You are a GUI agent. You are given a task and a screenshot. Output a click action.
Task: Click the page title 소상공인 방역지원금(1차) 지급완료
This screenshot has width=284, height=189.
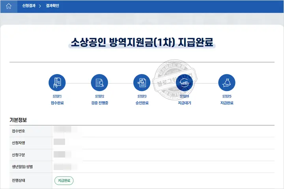coord(142,43)
